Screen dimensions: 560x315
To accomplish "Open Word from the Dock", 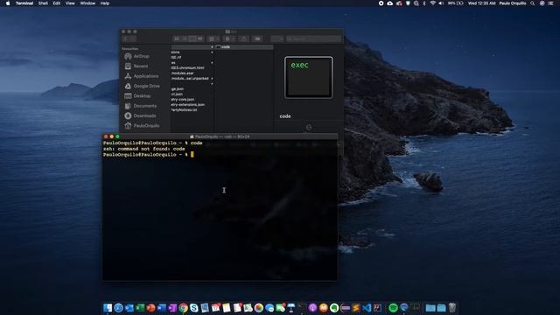I will pyautogui.click(x=162, y=308).
